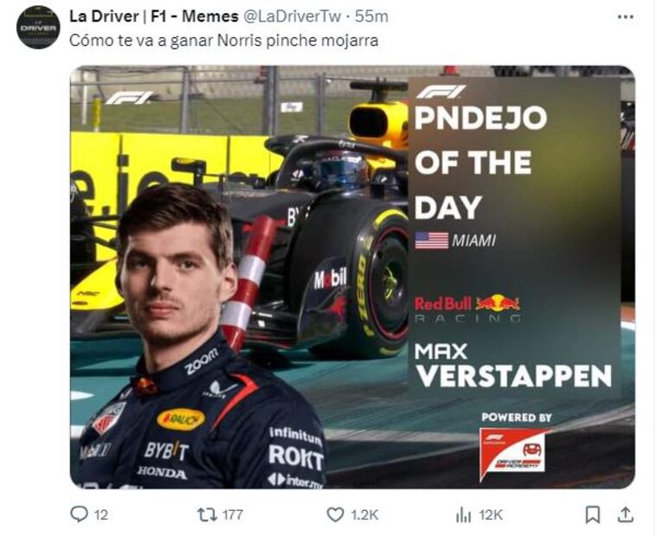Open the tweet via the 55m timestamp
Image resolution: width=657 pixels, height=536 pixels.
[x=374, y=17]
